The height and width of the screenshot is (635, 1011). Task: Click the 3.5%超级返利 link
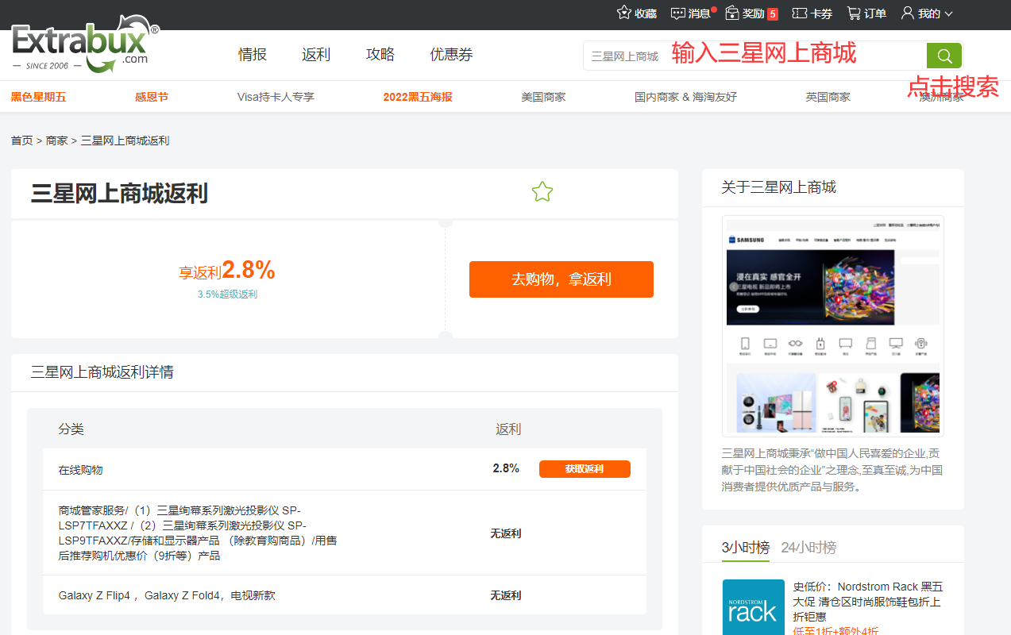tap(227, 294)
